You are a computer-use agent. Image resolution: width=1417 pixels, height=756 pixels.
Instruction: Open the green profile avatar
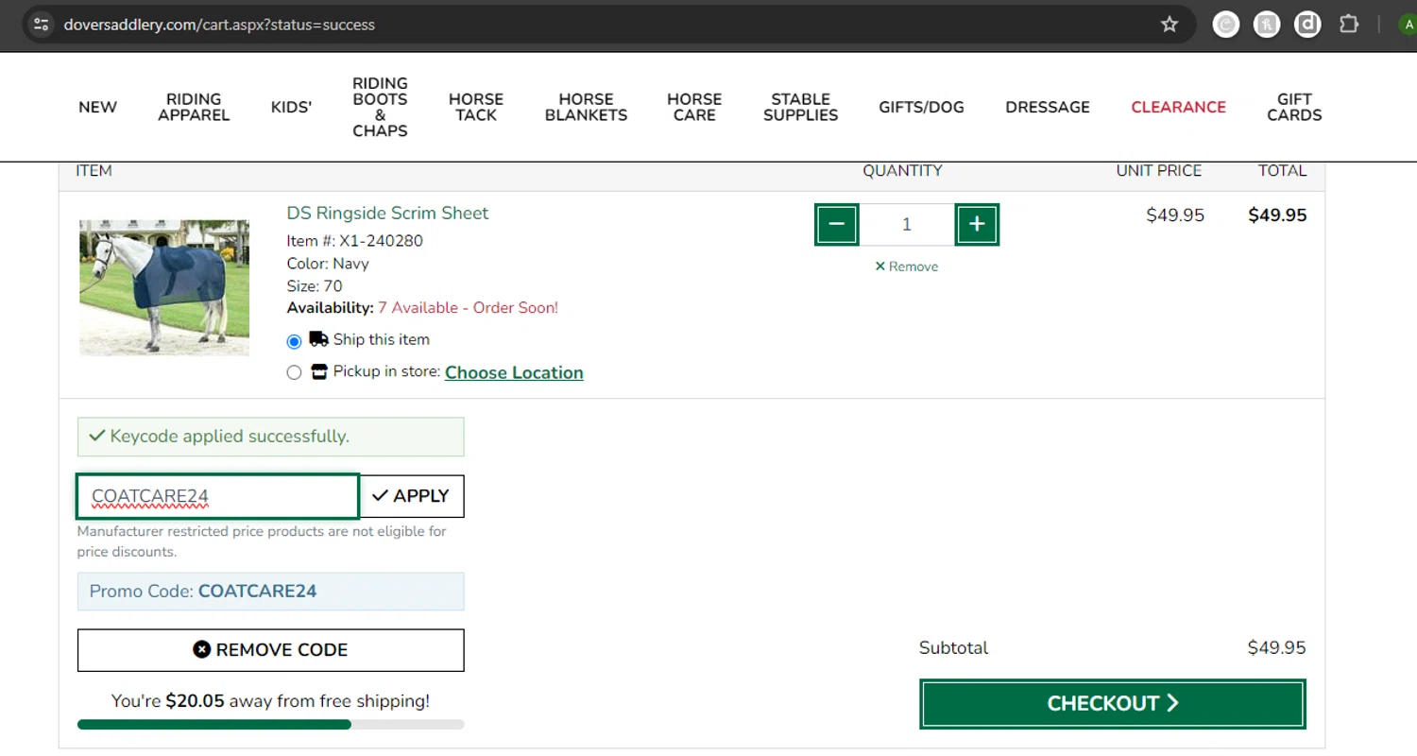click(x=1408, y=25)
